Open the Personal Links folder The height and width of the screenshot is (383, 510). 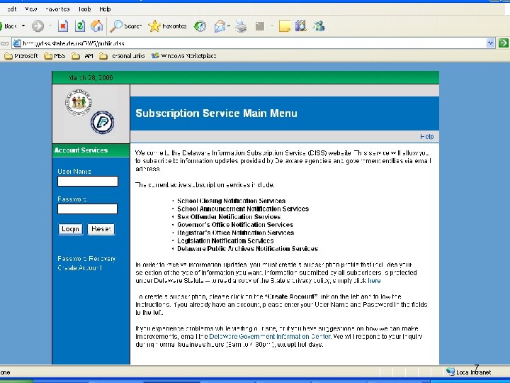tap(122, 56)
